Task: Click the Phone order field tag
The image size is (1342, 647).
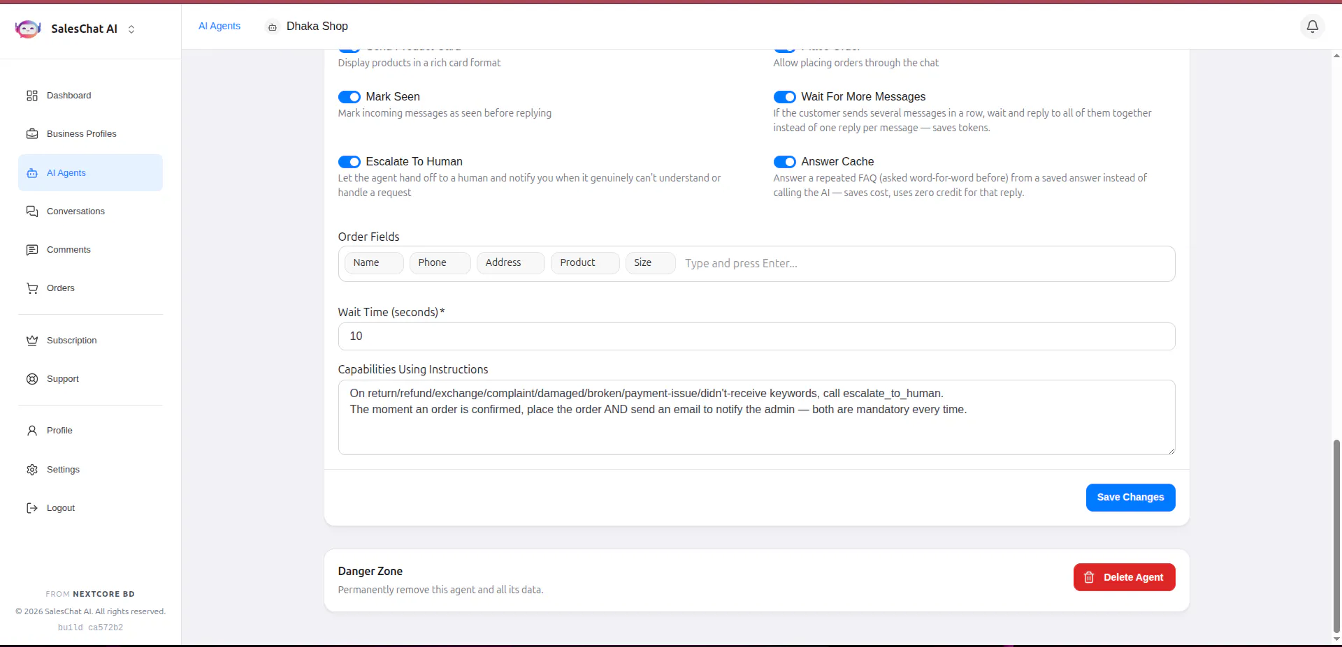Action: 440,263
